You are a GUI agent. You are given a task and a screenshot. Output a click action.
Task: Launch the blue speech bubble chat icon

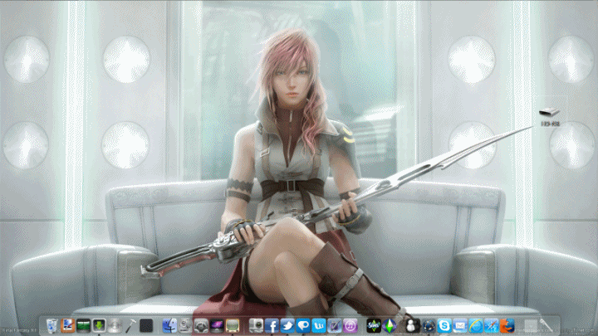click(303, 326)
